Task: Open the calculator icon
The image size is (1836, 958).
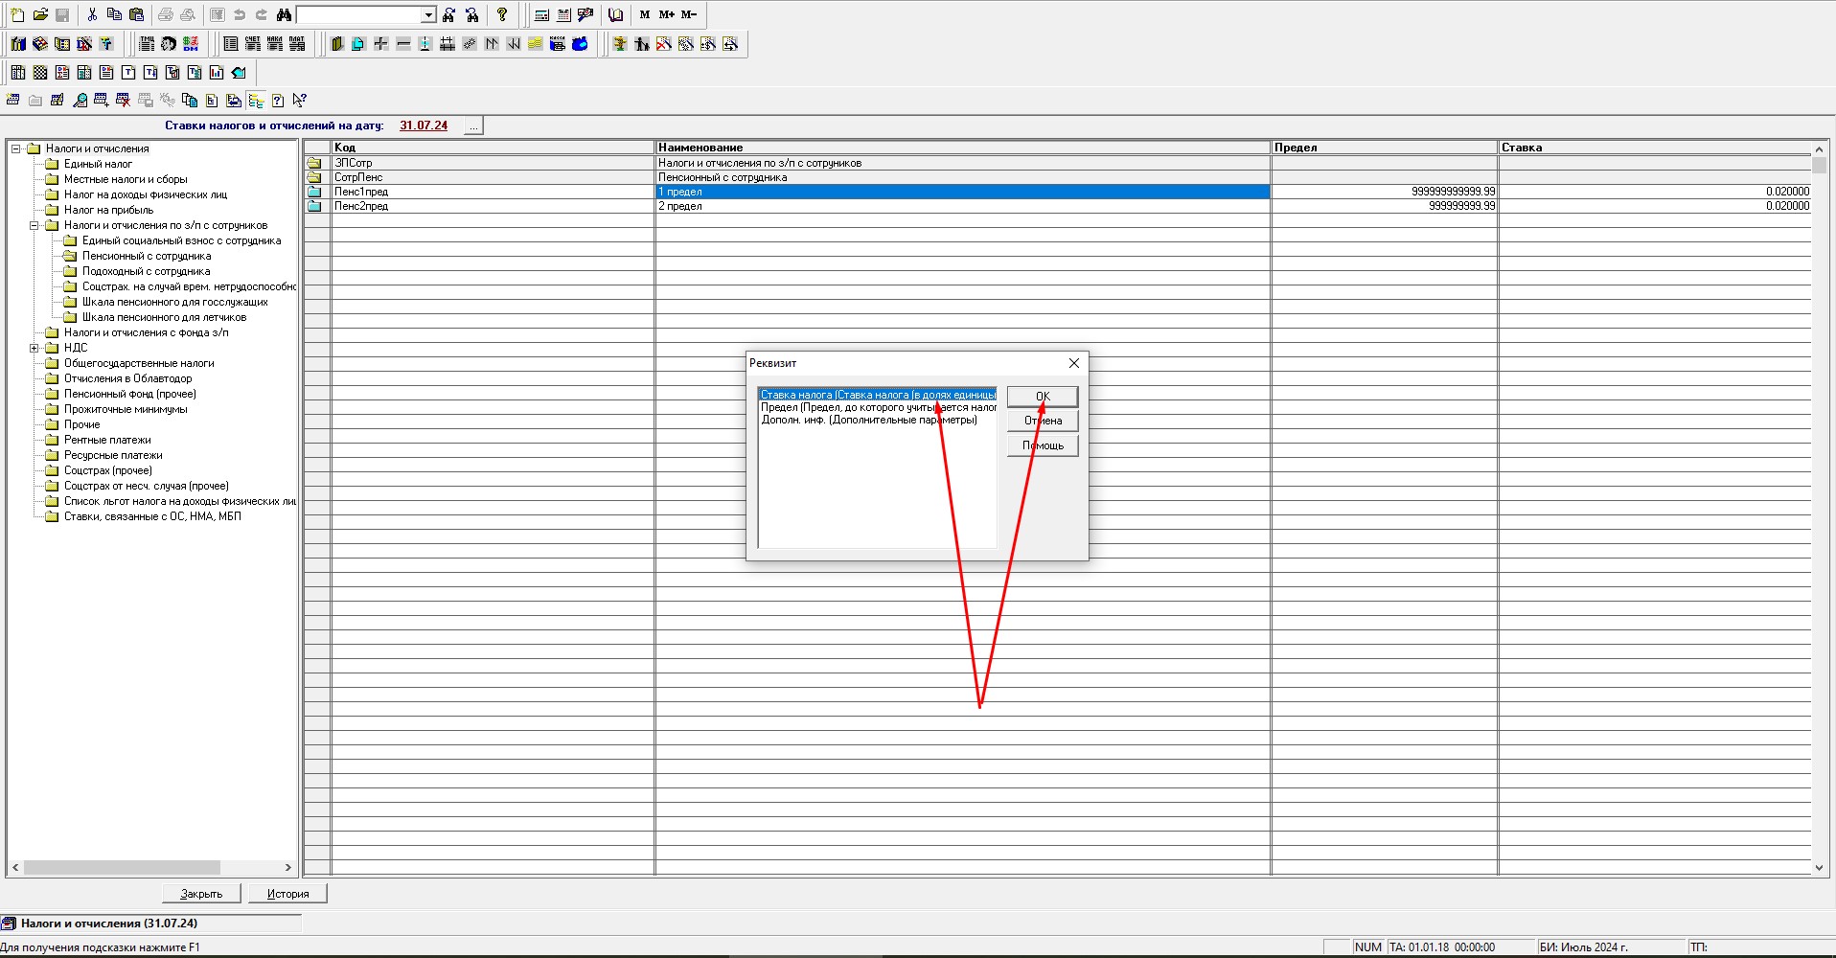Action: pos(541,14)
